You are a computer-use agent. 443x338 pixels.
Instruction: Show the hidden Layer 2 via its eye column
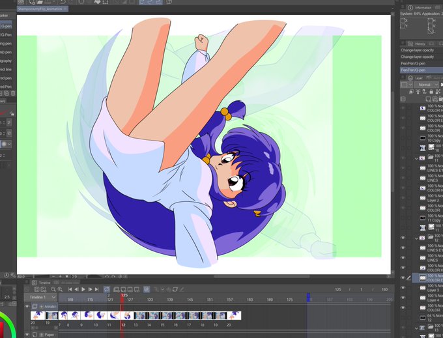pyautogui.click(x=403, y=198)
